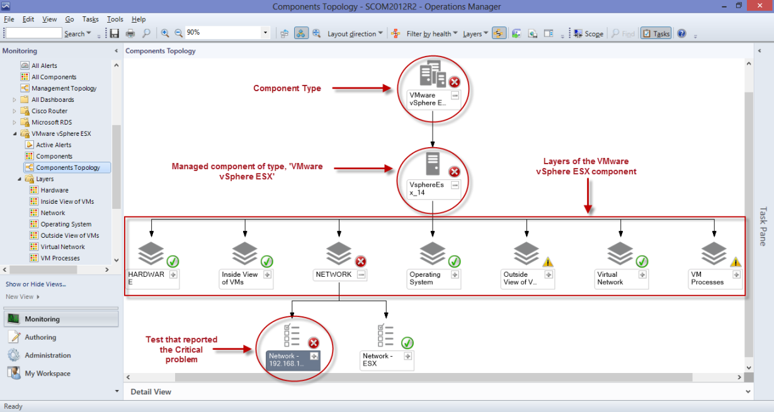774x412 pixels.
Task: Collapse the Monitoring navigation pane arrow
Action: 116,51
